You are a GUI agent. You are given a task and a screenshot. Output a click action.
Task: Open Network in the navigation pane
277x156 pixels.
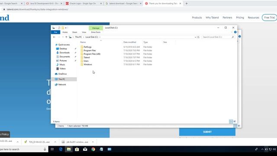62,84
